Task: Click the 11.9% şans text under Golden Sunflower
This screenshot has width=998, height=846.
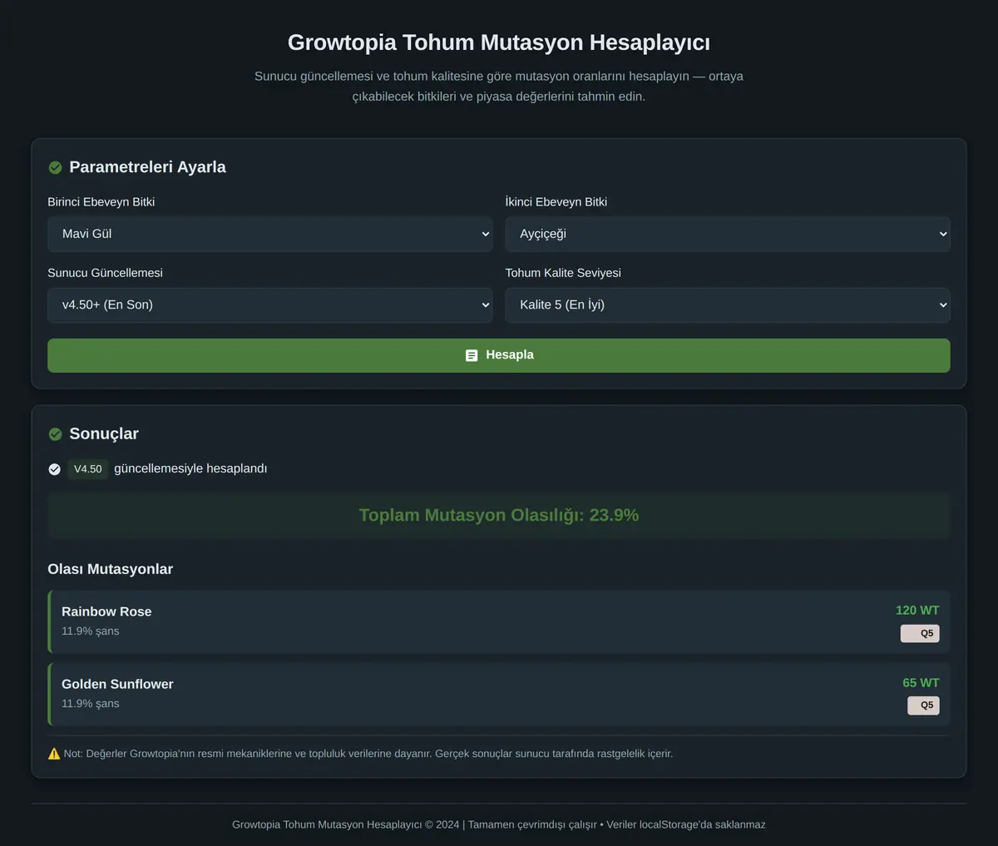Action: tap(90, 704)
